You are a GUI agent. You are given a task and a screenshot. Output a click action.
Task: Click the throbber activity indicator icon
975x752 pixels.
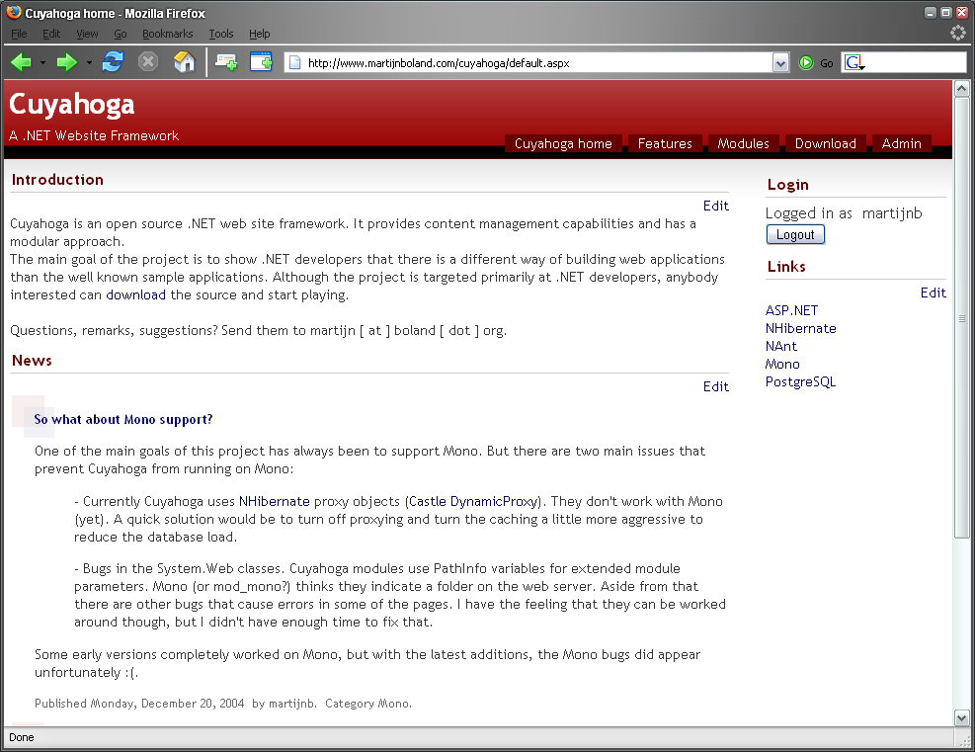tap(958, 33)
